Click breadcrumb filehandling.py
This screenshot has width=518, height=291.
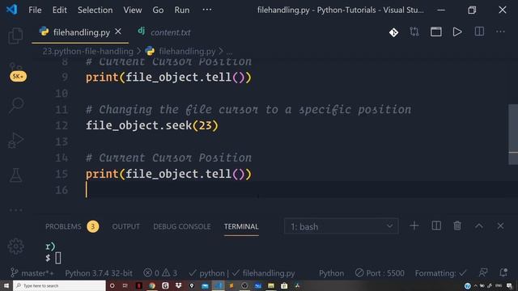pyautogui.click(x=187, y=51)
